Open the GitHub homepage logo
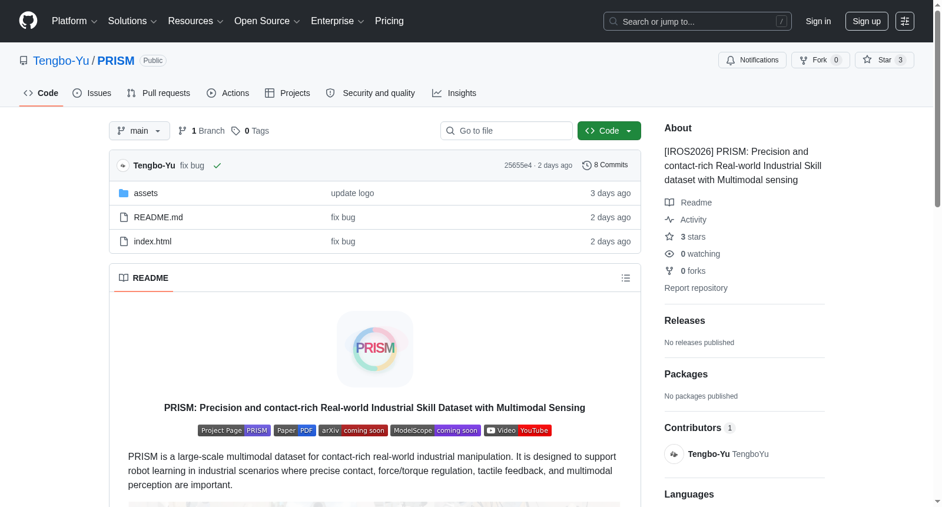Screen dimensions: 942x507 pyautogui.click(x=28, y=21)
